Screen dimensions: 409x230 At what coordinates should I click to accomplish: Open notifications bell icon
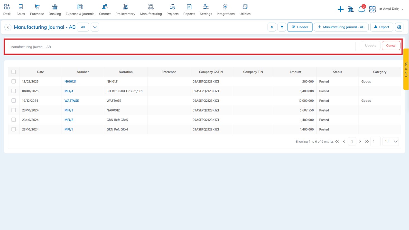tap(361, 9)
